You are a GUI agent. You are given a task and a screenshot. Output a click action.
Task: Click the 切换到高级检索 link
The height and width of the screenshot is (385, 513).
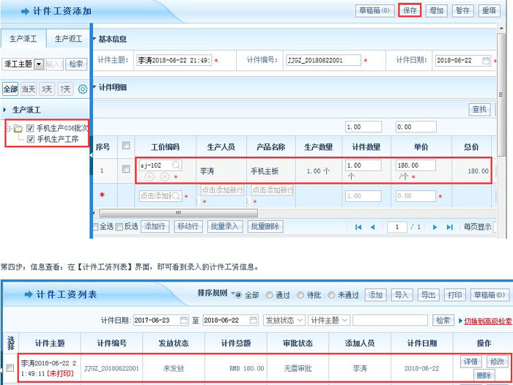487,321
